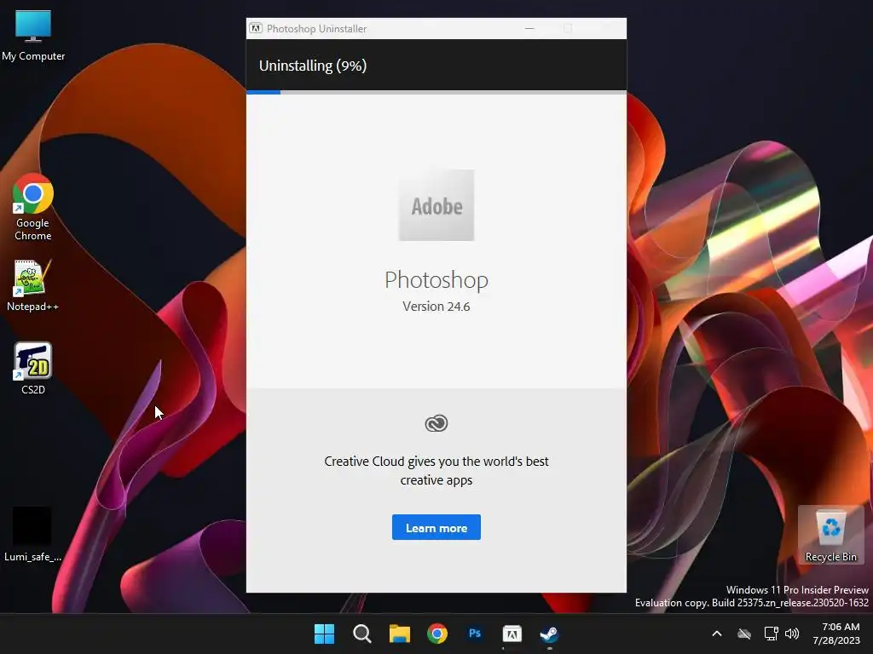This screenshot has height=654, width=873.
Task: Click the Photoshop product name text
Action: click(x=436, y=279)
